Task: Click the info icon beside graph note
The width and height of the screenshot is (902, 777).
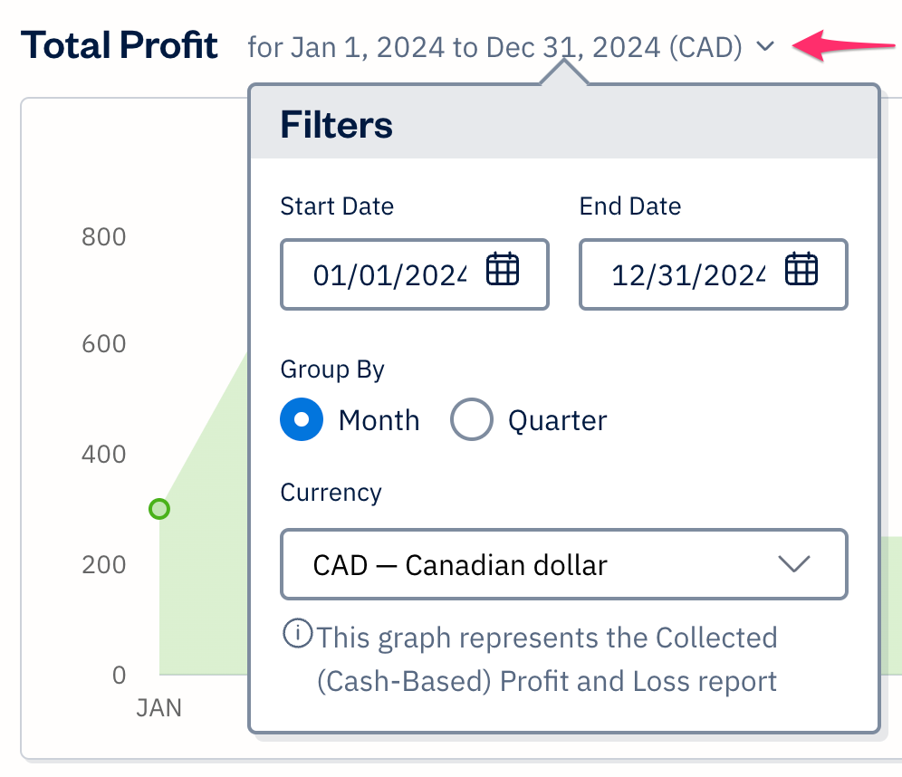Action: point(295,635)
